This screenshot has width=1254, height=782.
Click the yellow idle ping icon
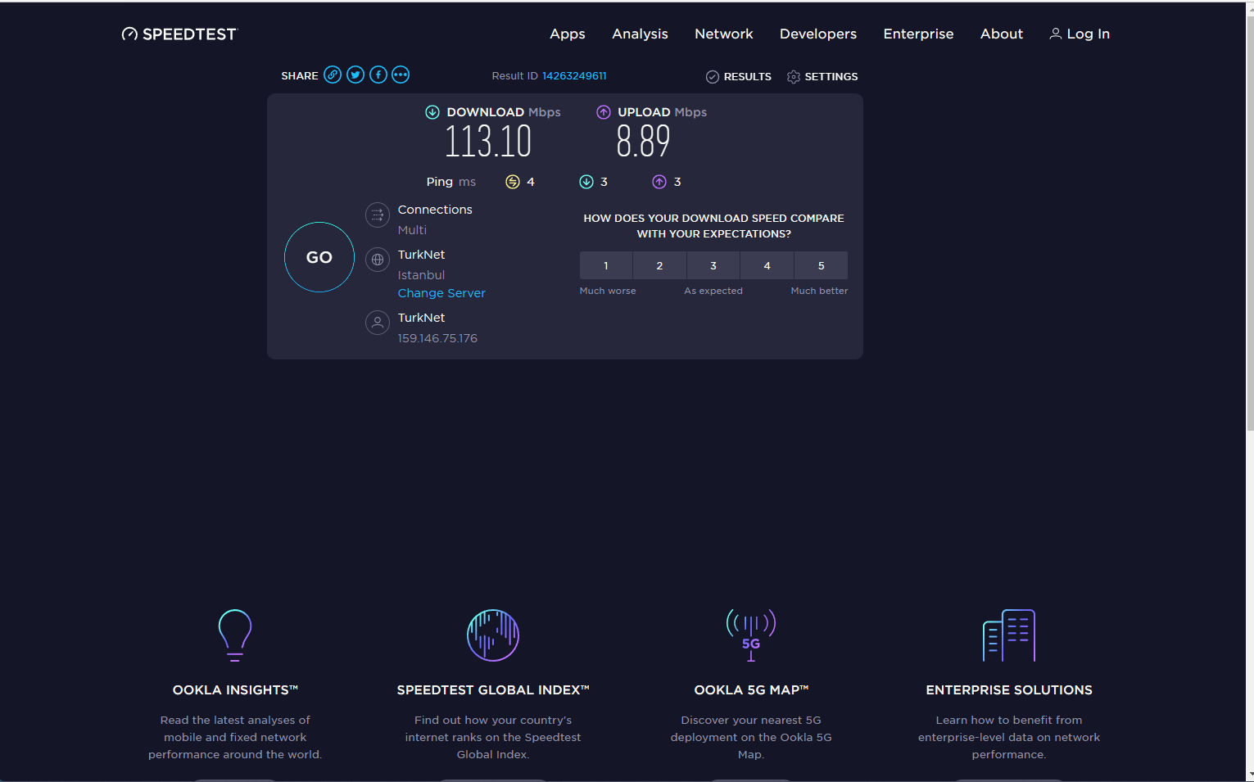[513, 182]
